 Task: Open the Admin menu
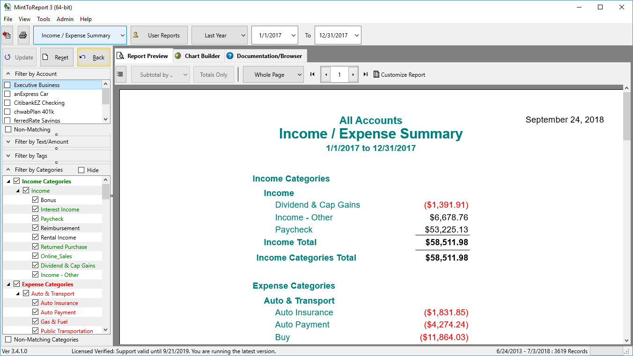[x=65, y=19]
